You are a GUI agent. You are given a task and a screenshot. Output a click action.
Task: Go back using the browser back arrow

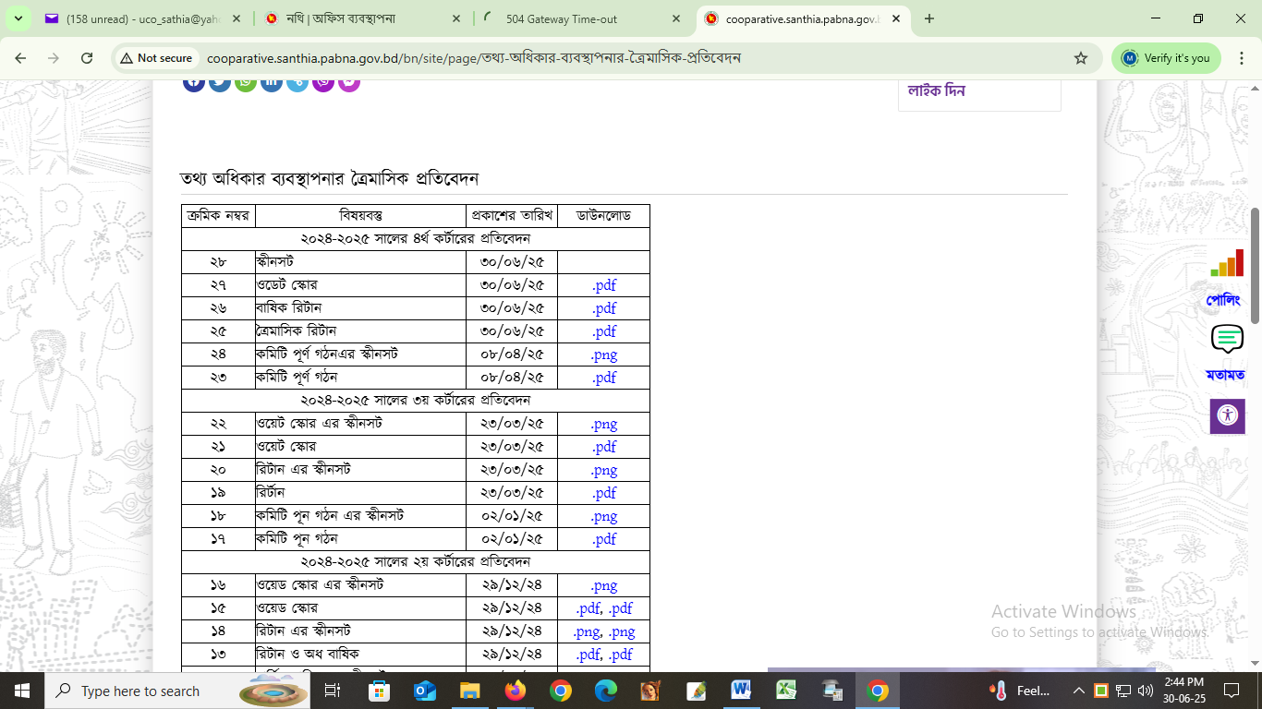click(x=20, y=58)
